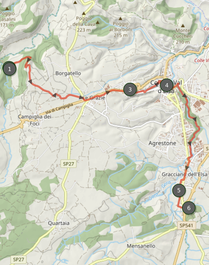The width and height of the screenshot is (209, 265).
Task: Click the SP541 road shield
Action: pos(186,226)
